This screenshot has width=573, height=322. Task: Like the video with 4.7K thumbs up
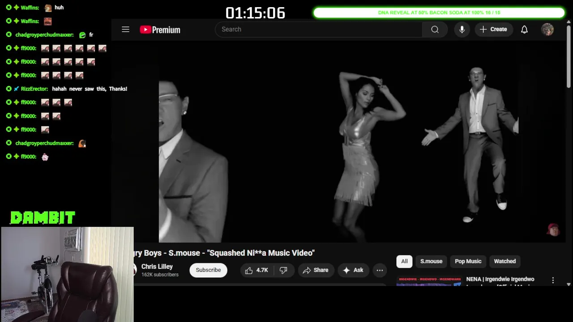(x=257, y=270)
